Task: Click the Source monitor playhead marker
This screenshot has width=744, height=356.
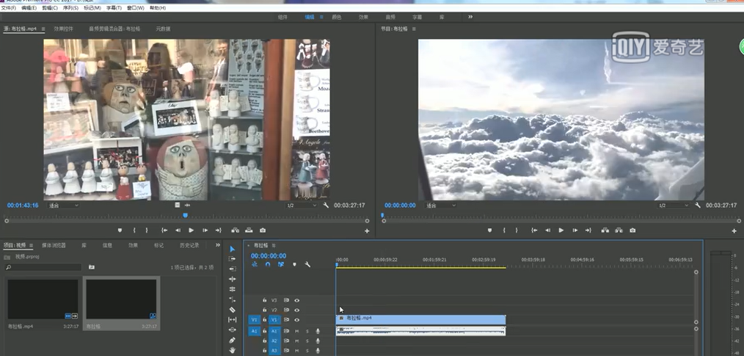Action: coord(185,216)
